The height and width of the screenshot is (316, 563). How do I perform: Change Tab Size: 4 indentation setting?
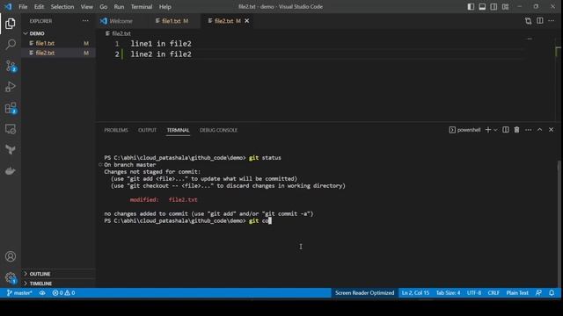448,292
